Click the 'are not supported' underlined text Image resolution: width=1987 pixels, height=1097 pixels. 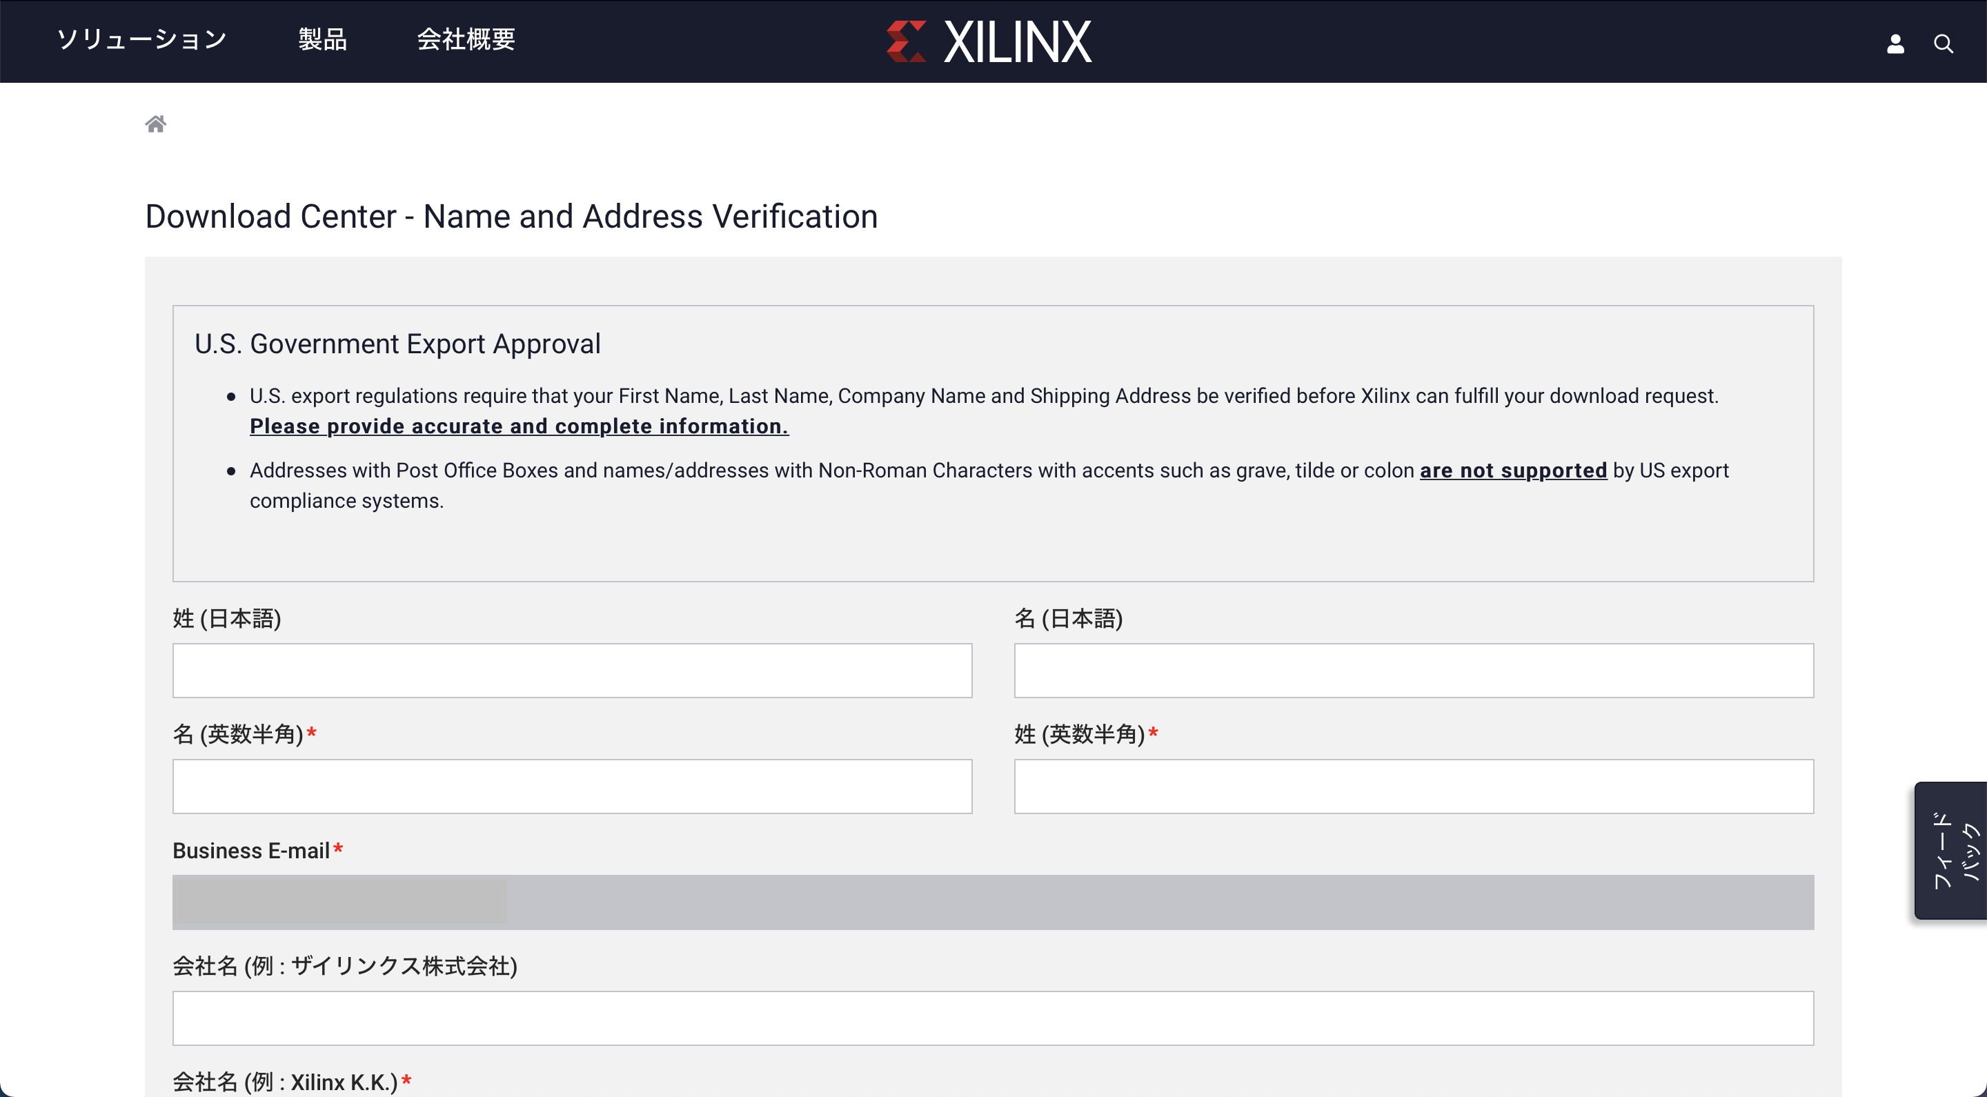tap(1514, 470)
